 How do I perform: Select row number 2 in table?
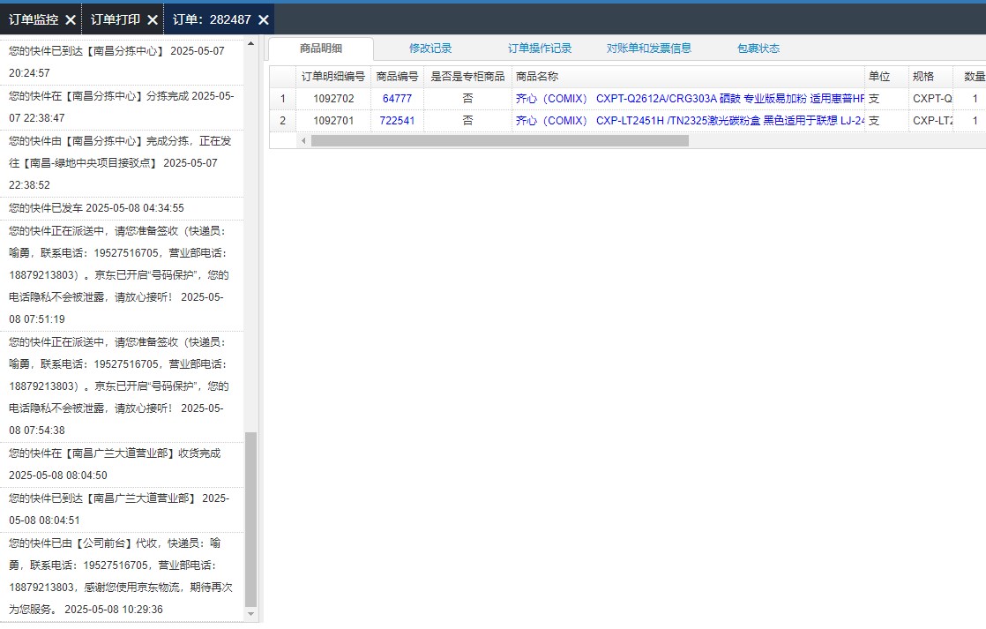point(283,121)
